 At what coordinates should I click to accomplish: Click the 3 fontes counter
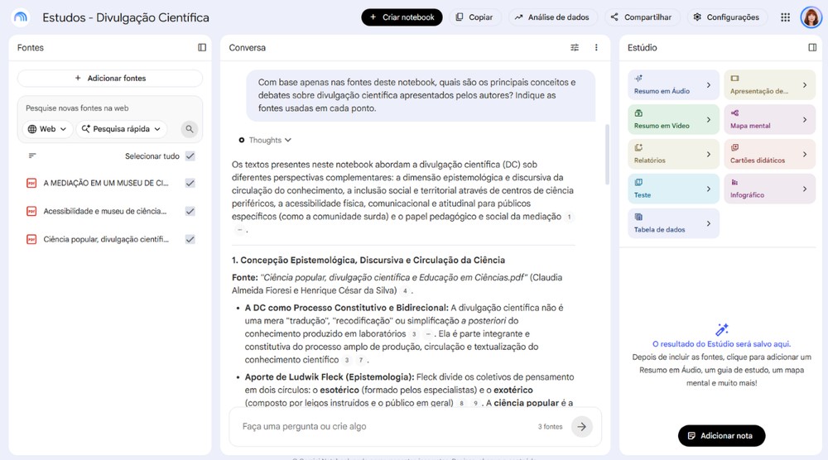pyautogui.click(x=551, y=427)
